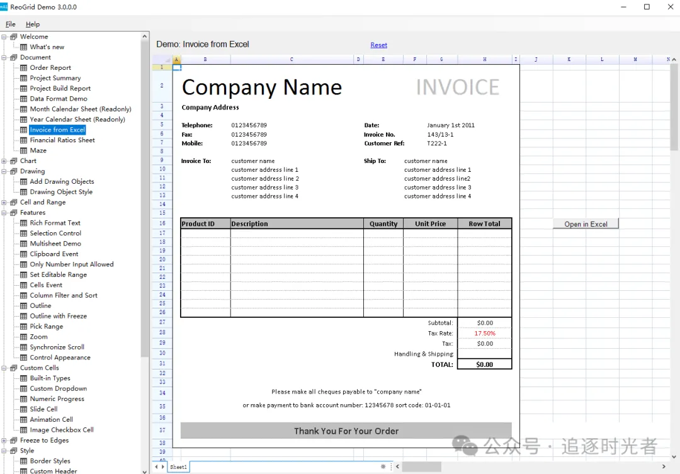Click the add new sheet star icon
The height and width of the screenshot is (474, 680).
pyautogui.click(x=383, y=466)
